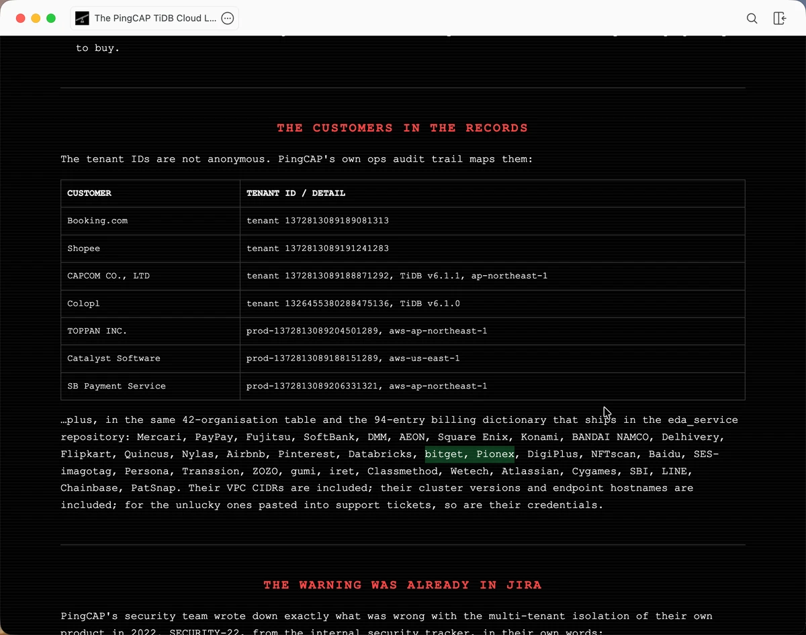This screenshot has height=635, width=806.
Task: Select the PingCAP TiDB Cloud tab
Action: click(154, 18)
